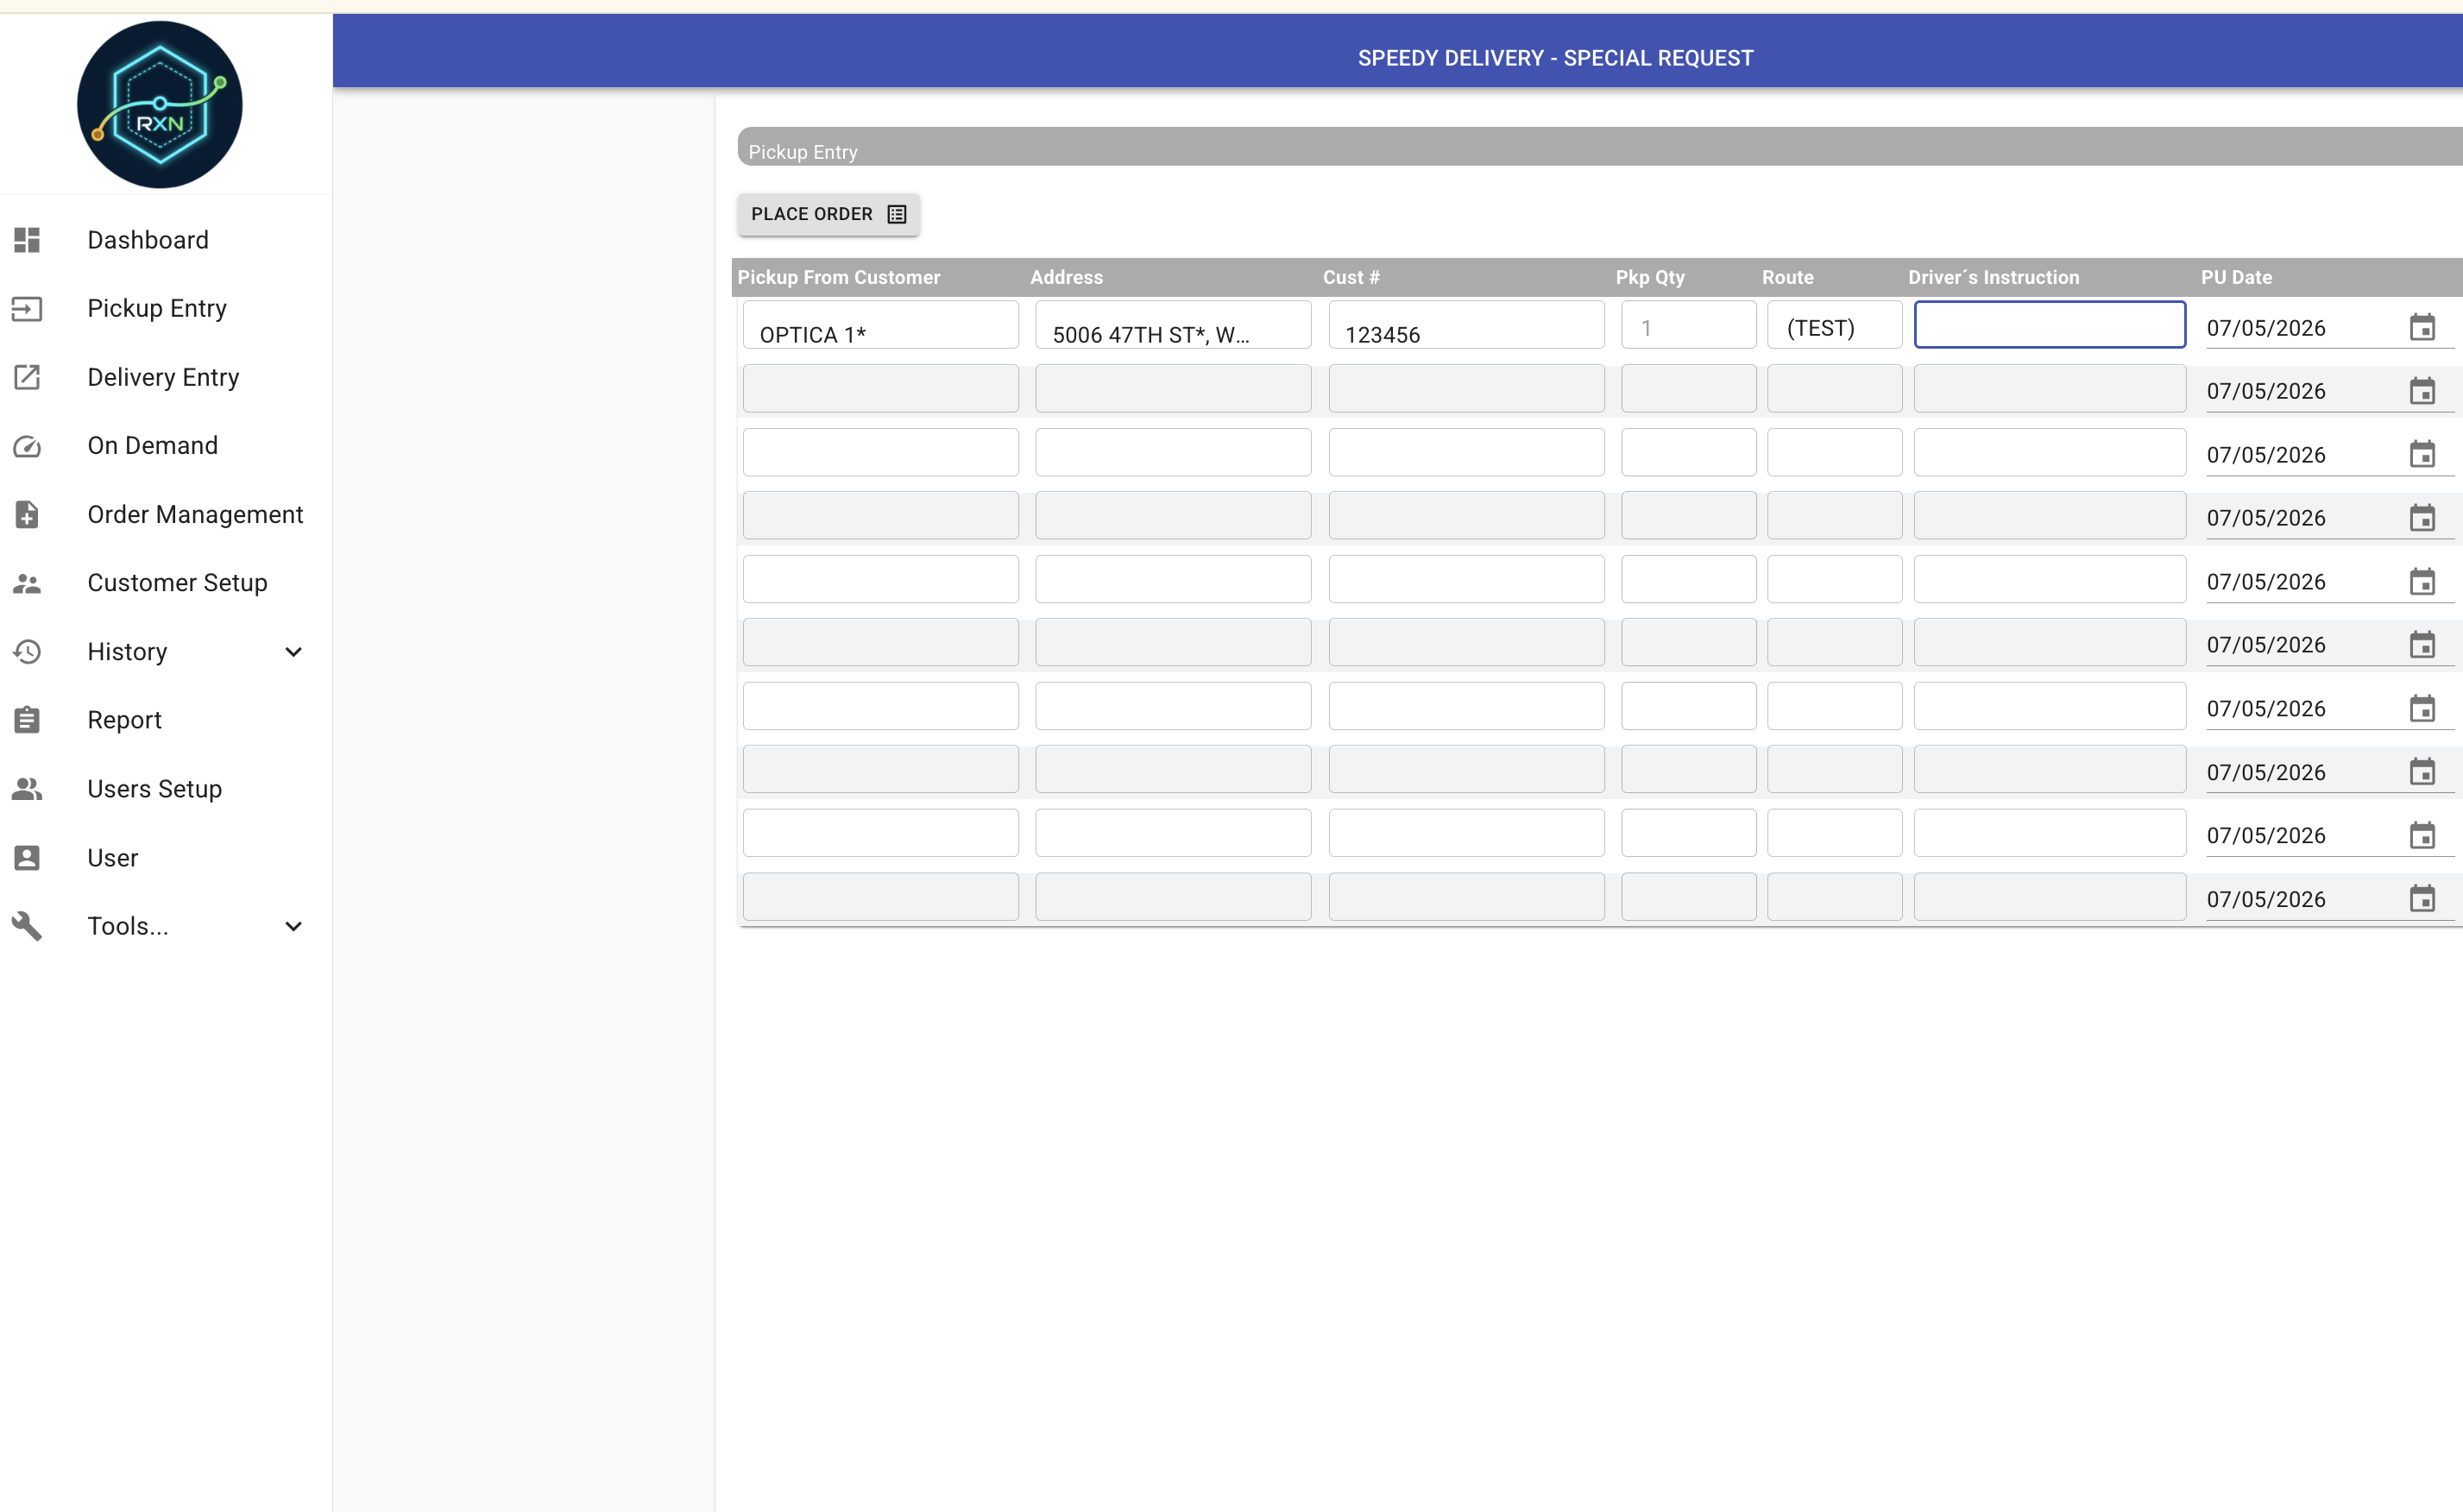Screen dimensions: 2463x1512
Task: Click list icon inside Place Order button
Action: tap(897, 214)
